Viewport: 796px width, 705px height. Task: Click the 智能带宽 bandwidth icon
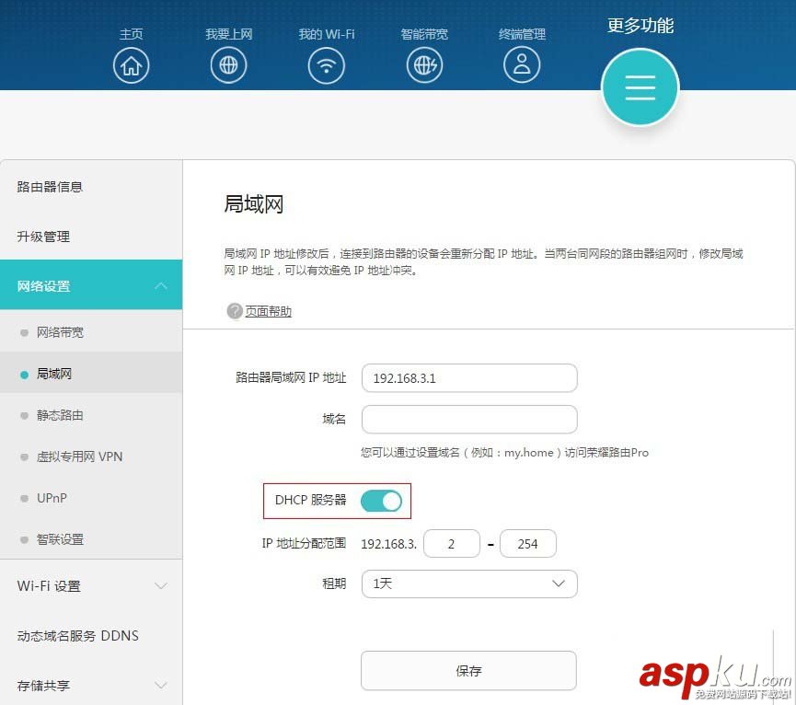tap(424, 64)
